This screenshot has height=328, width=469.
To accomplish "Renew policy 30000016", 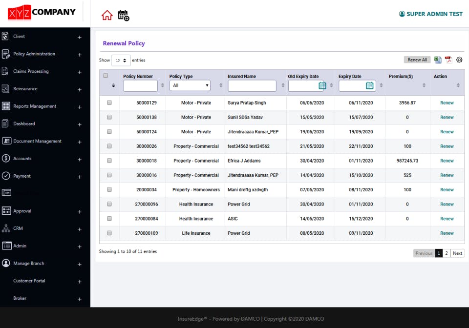I will (447, 175).
